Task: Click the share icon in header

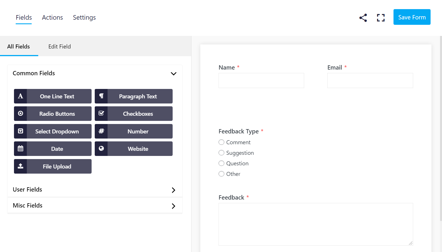Action: [x=363, y=18]
